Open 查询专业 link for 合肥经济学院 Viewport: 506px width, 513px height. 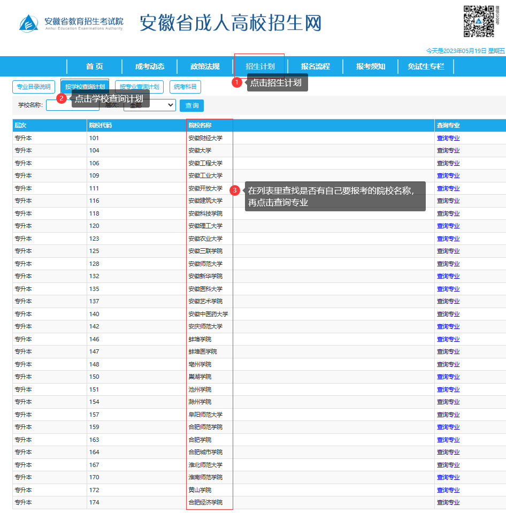448,503
